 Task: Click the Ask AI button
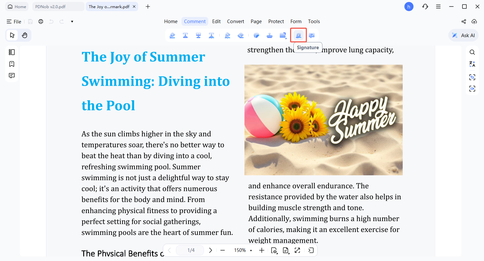pos(463,35)
